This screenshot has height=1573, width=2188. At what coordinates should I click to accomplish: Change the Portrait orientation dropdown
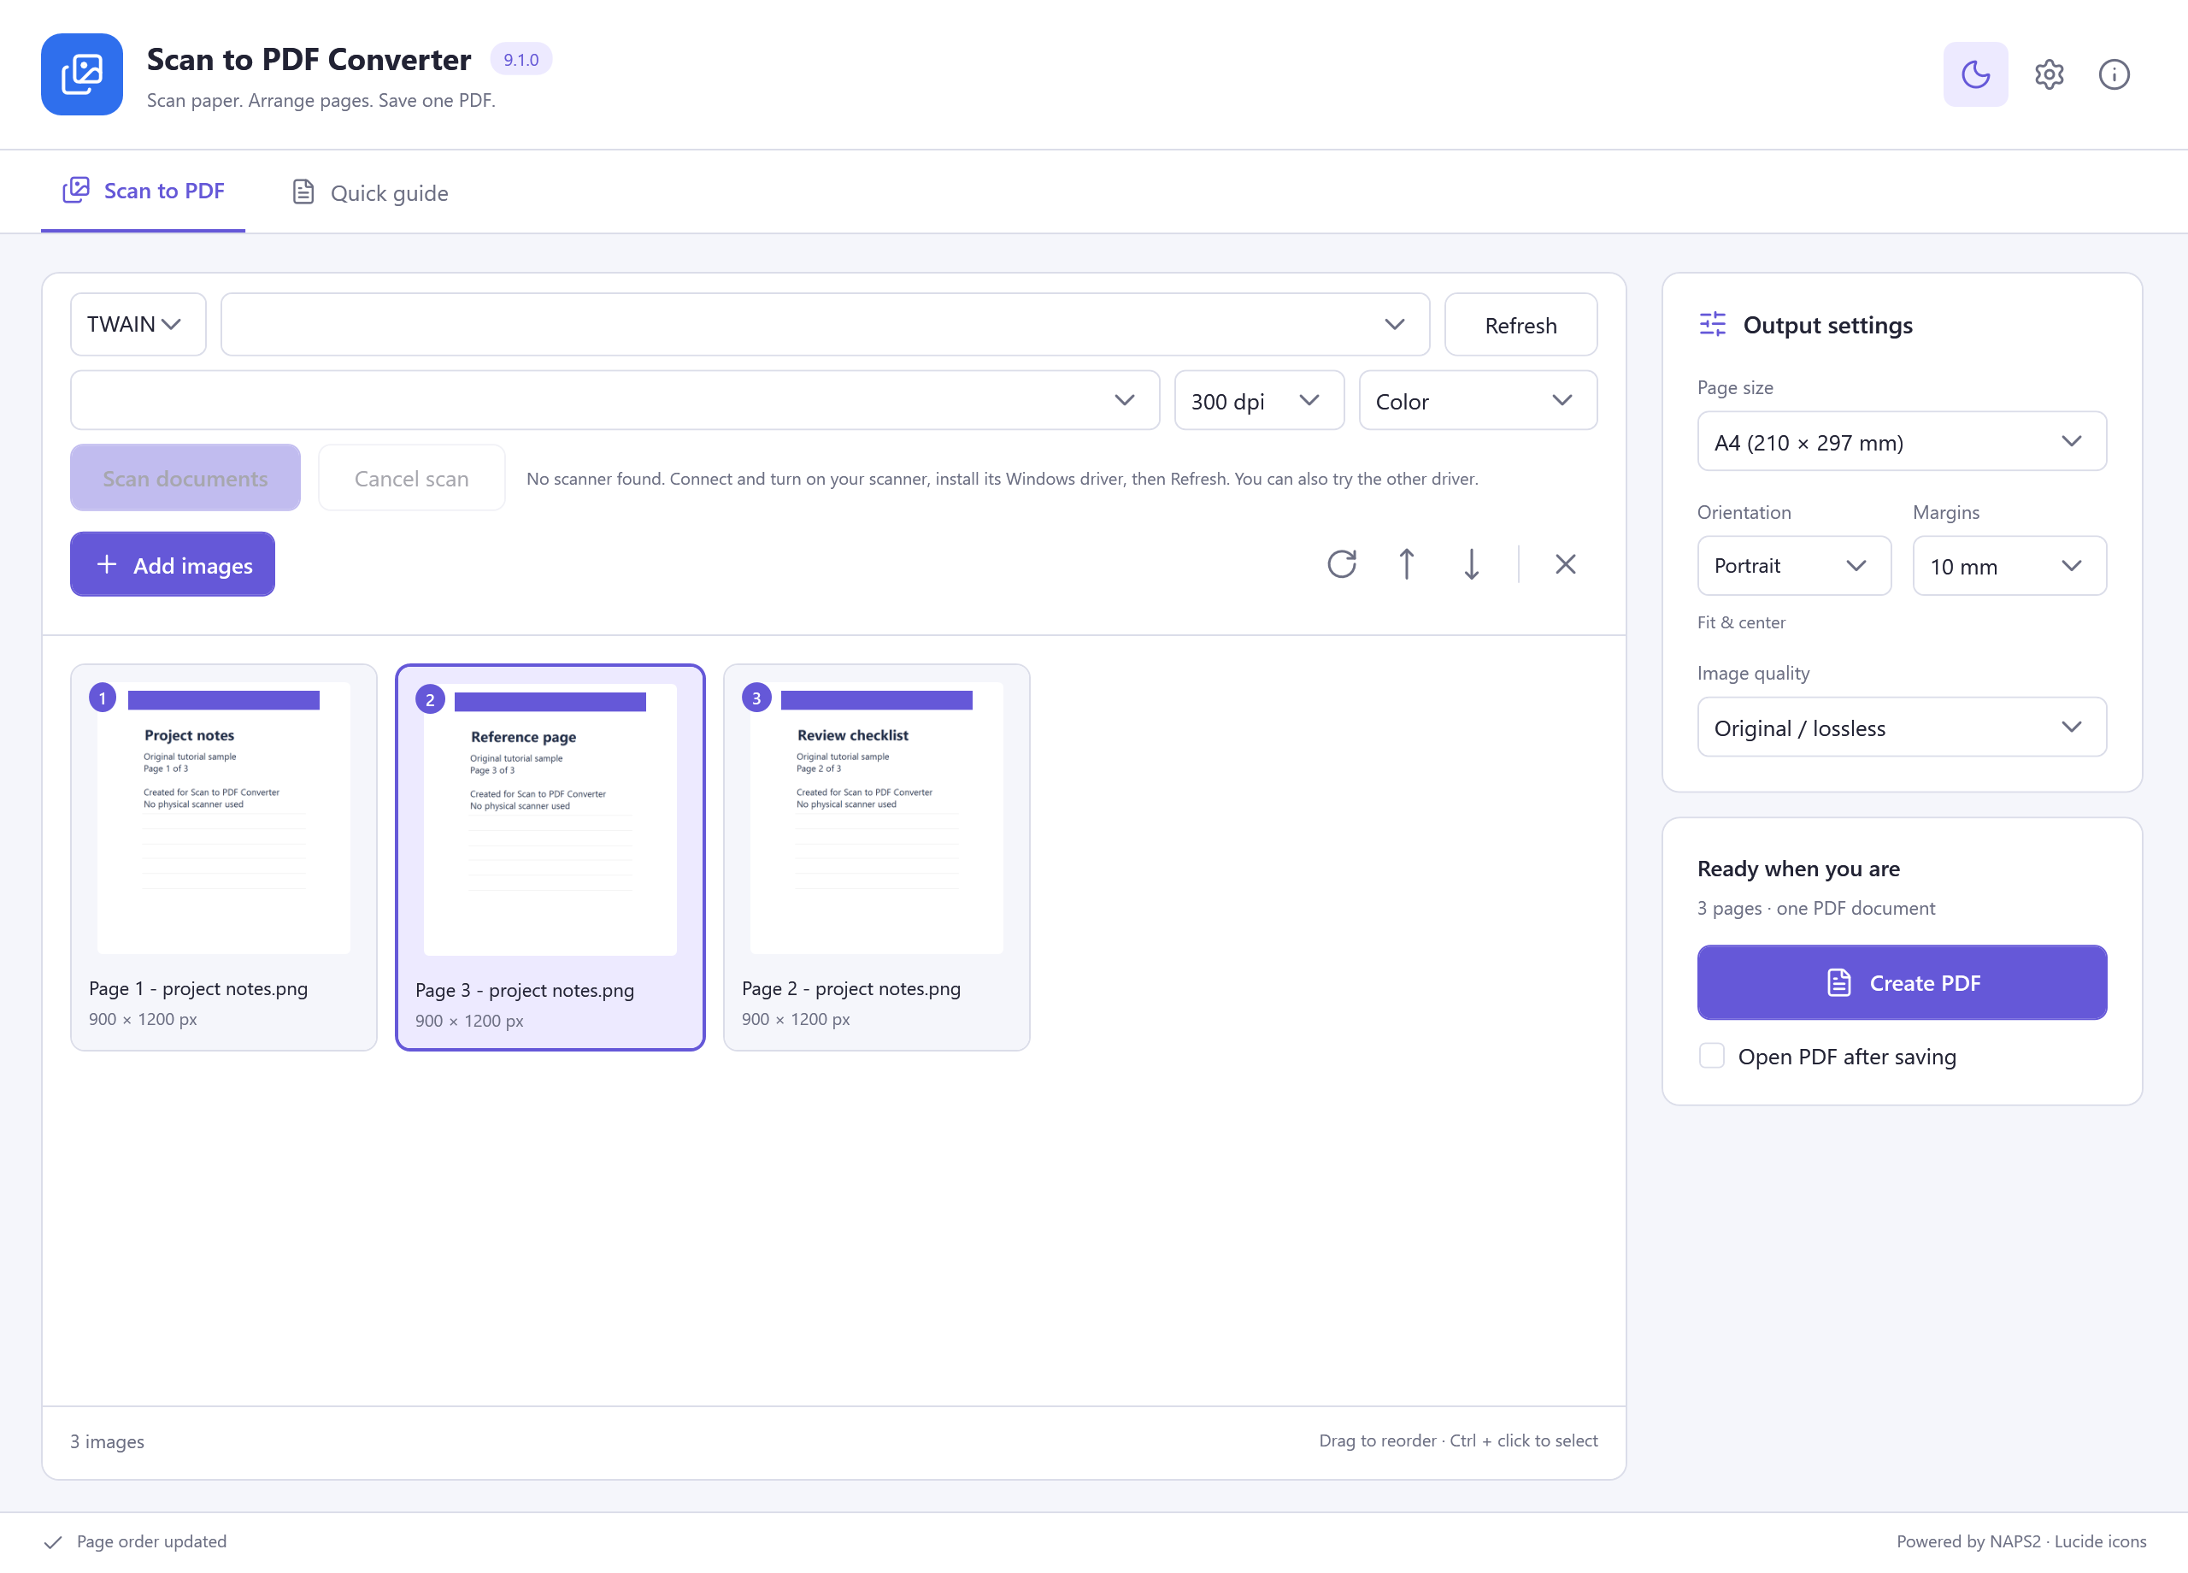pos(1793,565)
